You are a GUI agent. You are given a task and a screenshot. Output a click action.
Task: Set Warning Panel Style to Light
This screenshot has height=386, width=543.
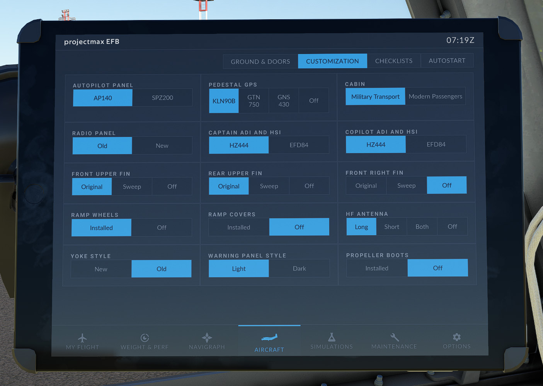[x=239, y=268]
